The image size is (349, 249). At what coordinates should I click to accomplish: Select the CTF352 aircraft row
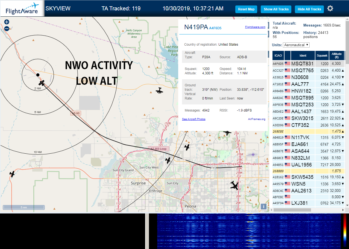[309, 125]
